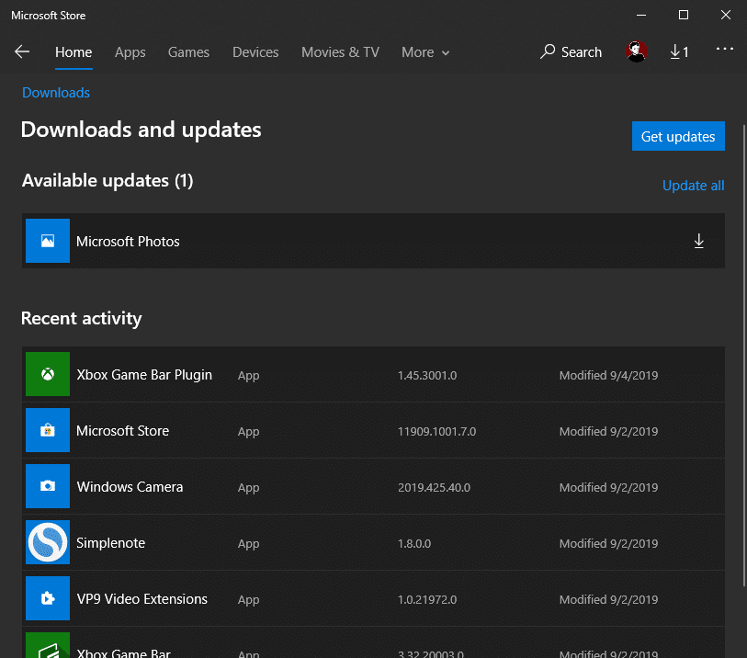Maximize the Microsoft Store window

click(x=684, y=16)
